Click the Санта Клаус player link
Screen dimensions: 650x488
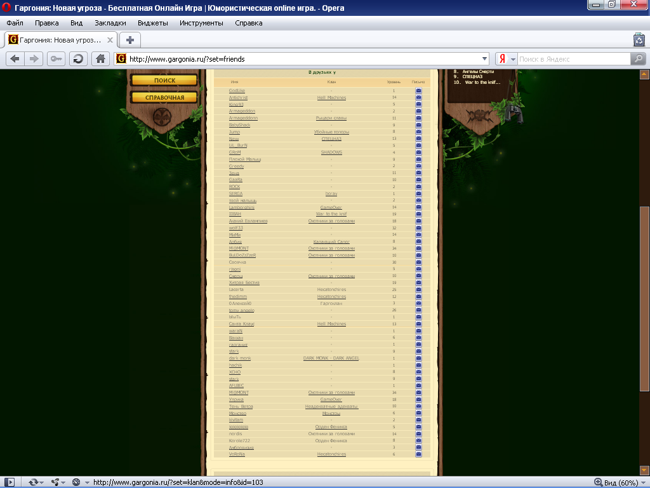pyautogui.click(x=242, y=323)
